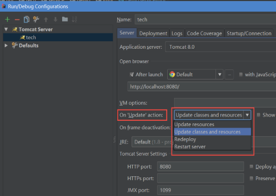Click the HTTP port field with 8080

[201, 166]
